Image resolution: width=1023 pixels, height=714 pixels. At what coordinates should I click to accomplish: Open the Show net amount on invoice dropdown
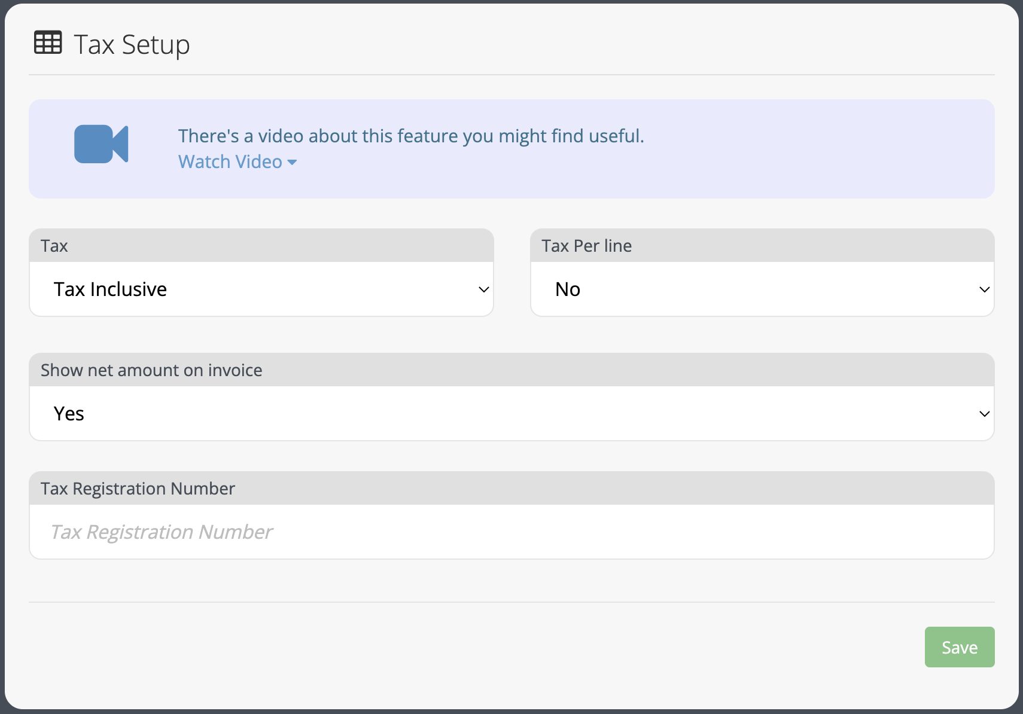point(511,414)
